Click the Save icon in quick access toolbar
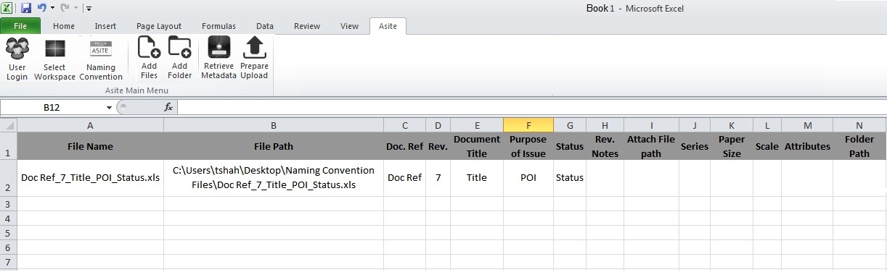887x272 pixels. pos(26,8)
